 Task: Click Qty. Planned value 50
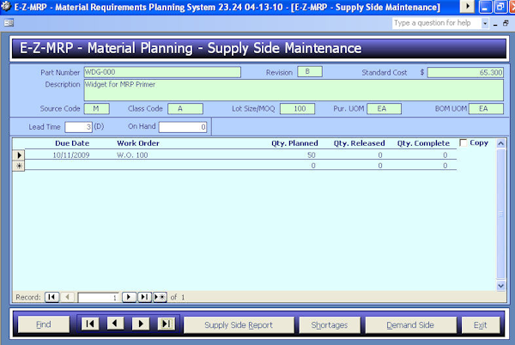pyautogui.click(x=312, y=155)
